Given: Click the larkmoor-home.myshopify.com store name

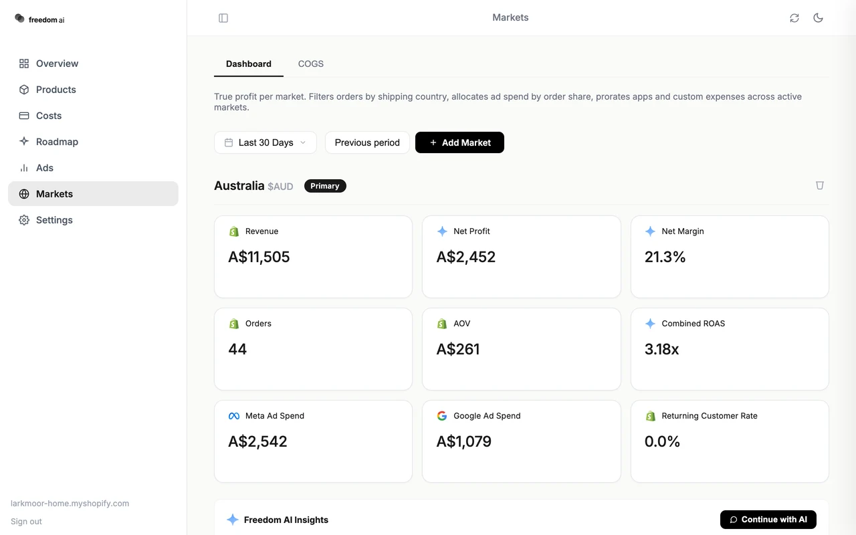Looking at the screenshot, I should click(x=70, y=504).
